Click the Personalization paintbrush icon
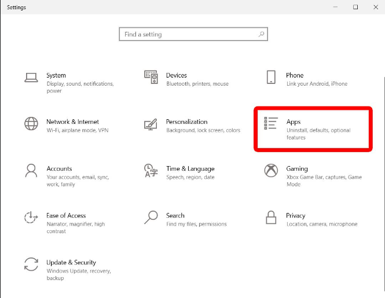This screenshot has height=298, width=385. click(x=151, y=124)
